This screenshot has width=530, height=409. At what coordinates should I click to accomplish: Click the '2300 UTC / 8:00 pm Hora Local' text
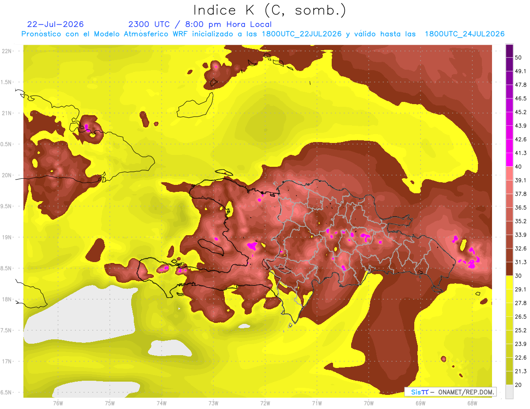coord(200,24)
